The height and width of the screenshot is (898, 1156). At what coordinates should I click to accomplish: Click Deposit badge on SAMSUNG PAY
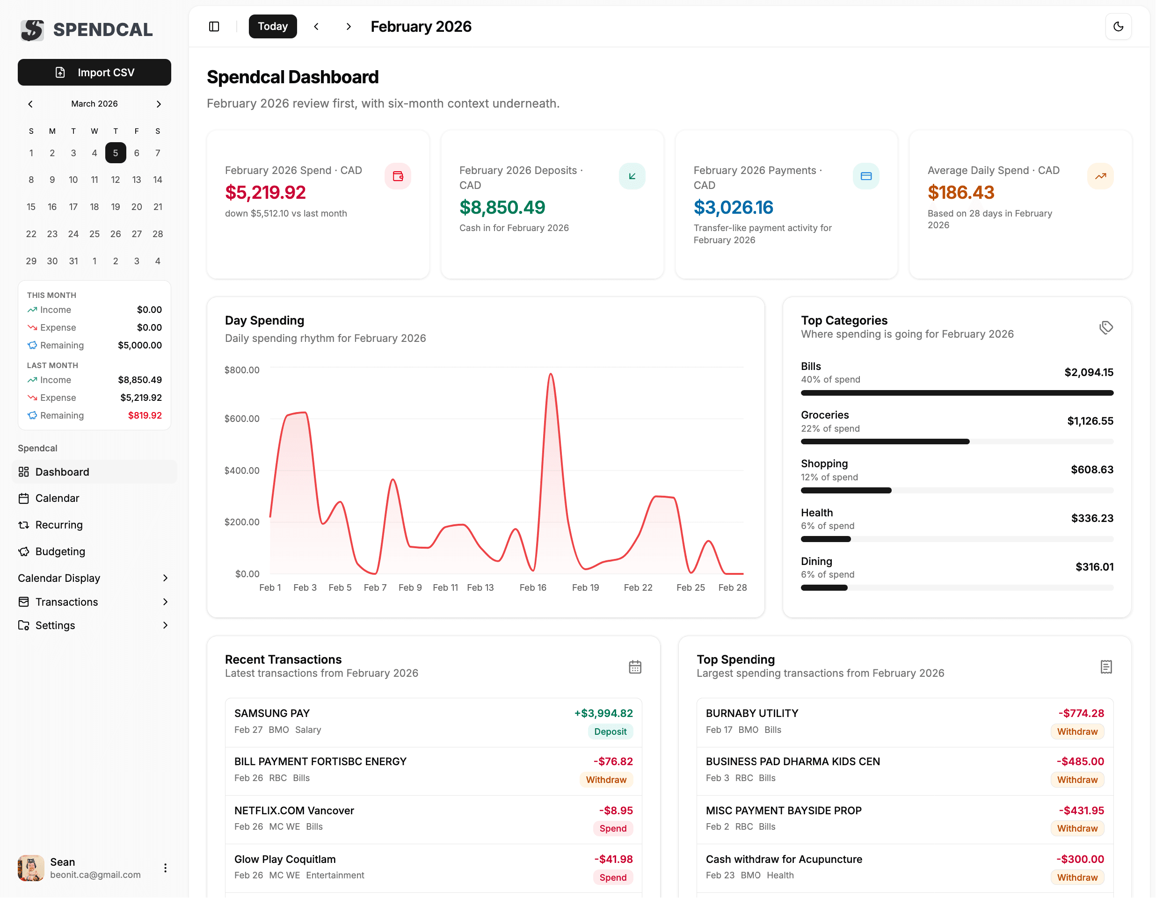pos(611,732)
